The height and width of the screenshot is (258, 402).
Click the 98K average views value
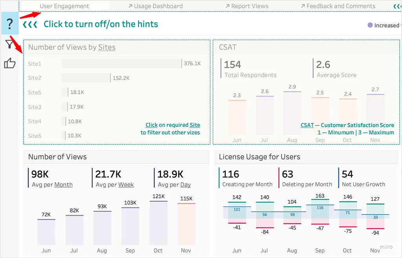point(40,174)
